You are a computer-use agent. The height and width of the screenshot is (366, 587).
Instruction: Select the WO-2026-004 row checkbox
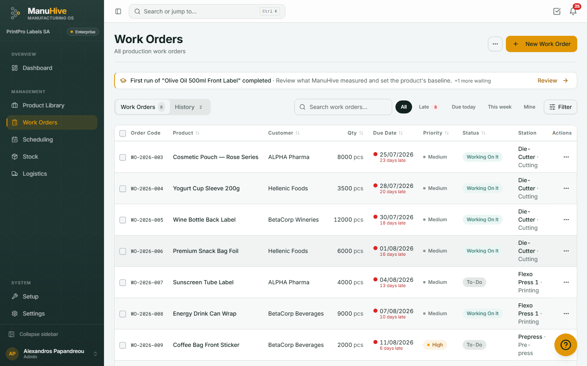tap(123, 189)
